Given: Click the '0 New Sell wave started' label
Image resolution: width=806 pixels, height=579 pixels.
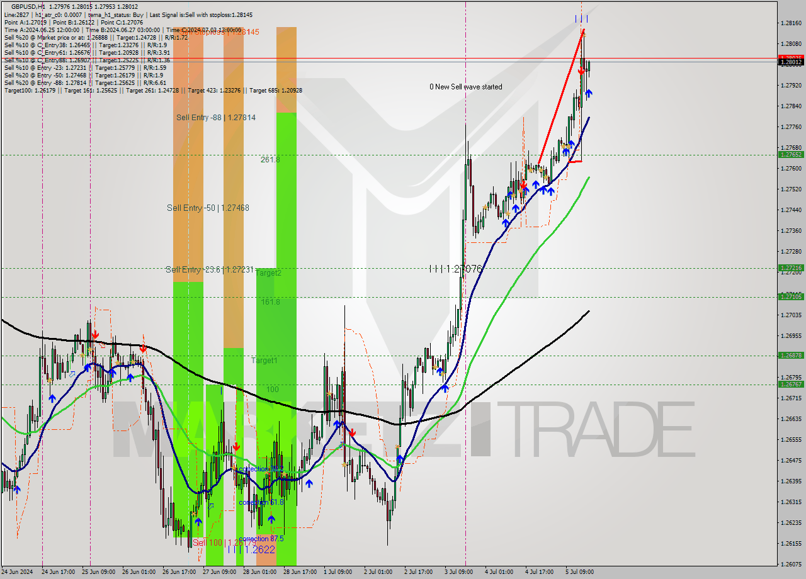Looking at the screenshot, I should click(x=466, y=87).
